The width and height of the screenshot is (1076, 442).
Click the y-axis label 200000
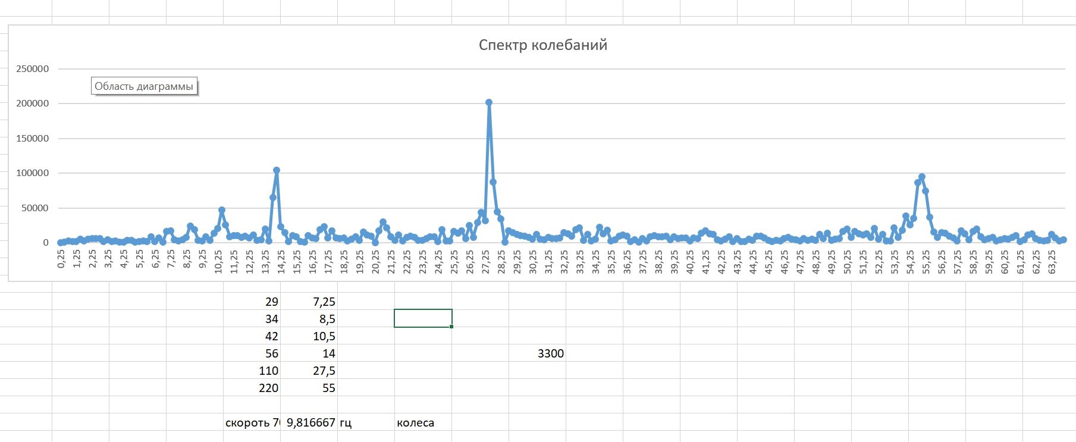tap(33, 103)
